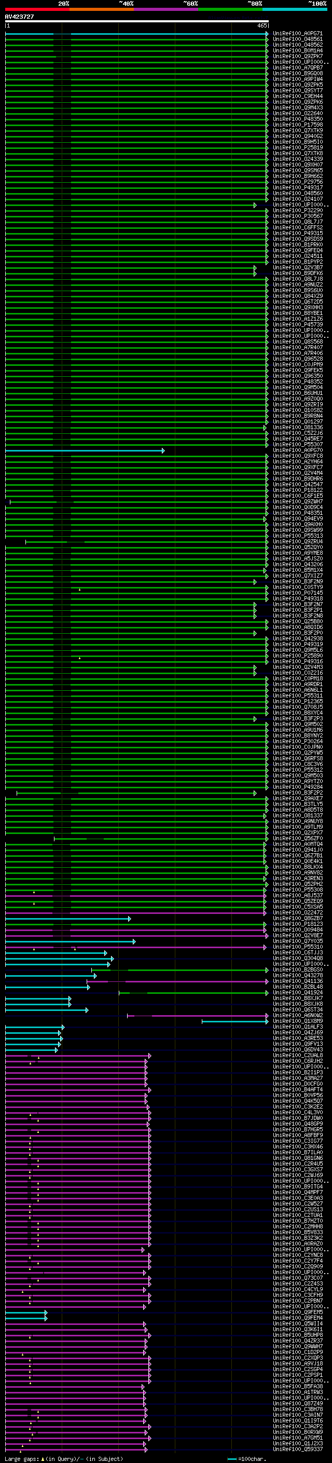
Task: Click the red ~20% identity legend segment
Action: (x=37, y=10)
